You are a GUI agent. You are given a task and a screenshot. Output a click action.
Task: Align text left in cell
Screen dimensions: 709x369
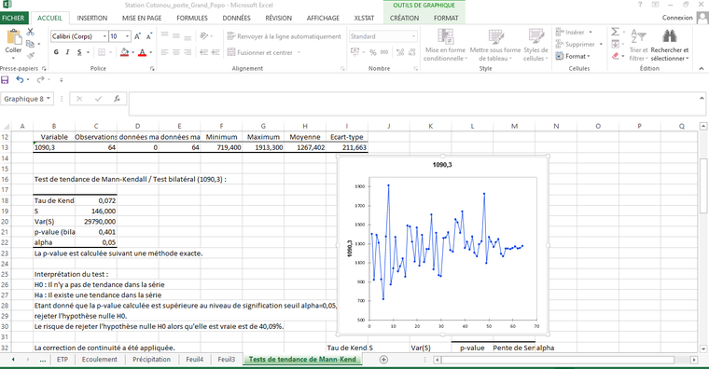[x=164, y=52]
